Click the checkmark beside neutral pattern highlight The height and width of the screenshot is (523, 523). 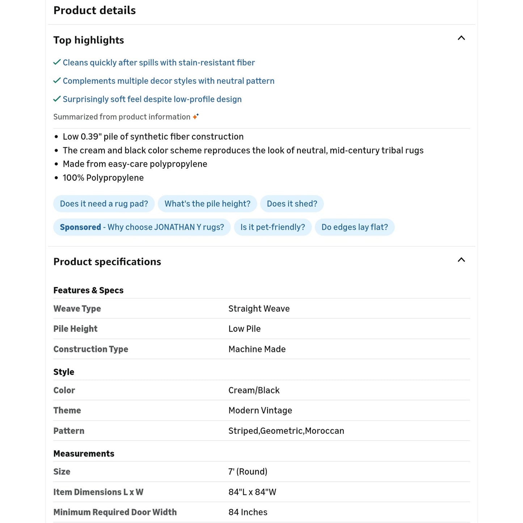tap(57, 80)
